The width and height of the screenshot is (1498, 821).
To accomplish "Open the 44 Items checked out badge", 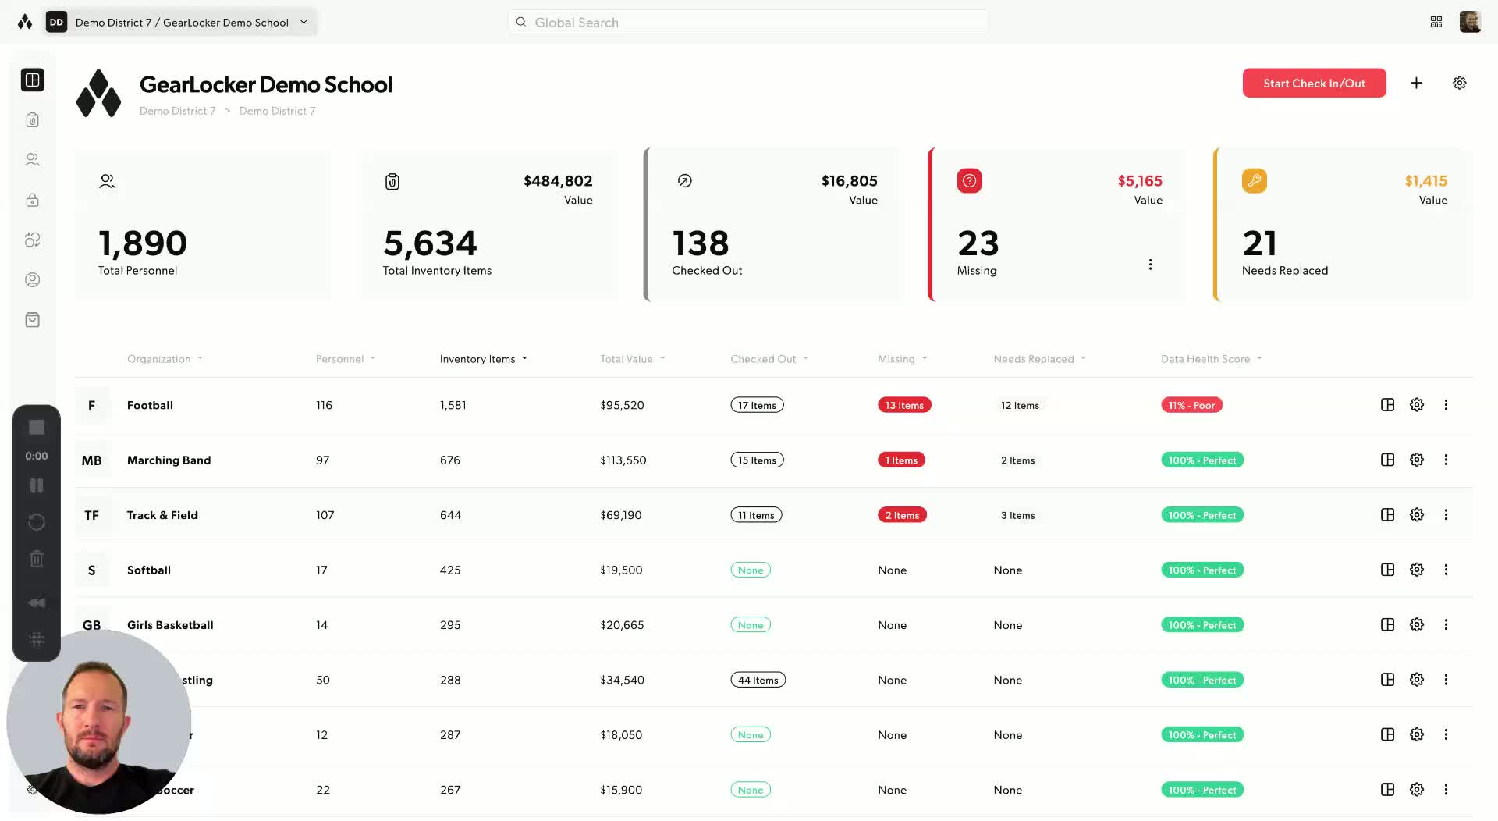I will pos(758,680).
